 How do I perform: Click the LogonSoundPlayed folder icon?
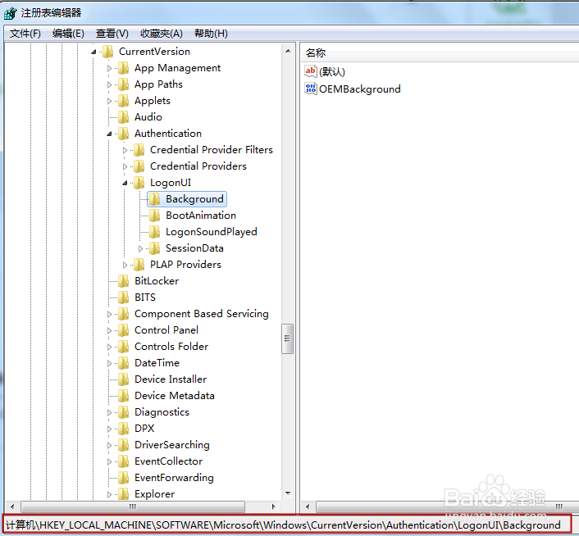pyautogui.click(x=154, y=232)
